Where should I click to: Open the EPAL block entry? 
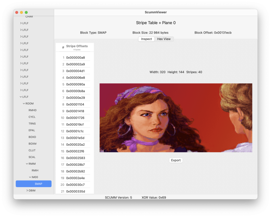(32, 130)
